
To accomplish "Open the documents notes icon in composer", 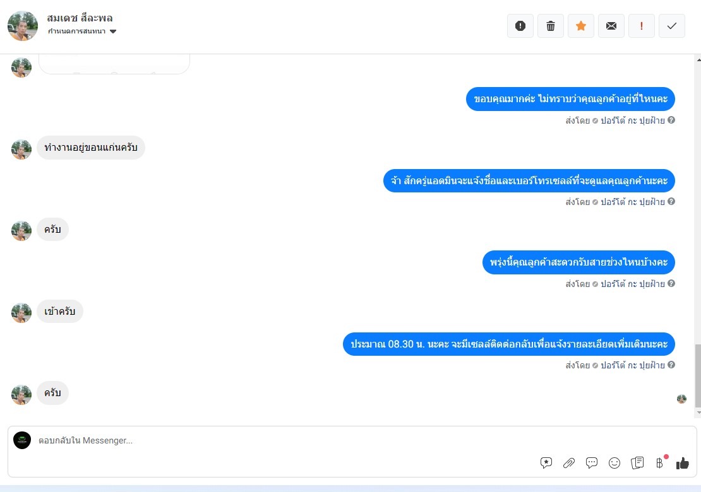I will (x=637, y=463).
